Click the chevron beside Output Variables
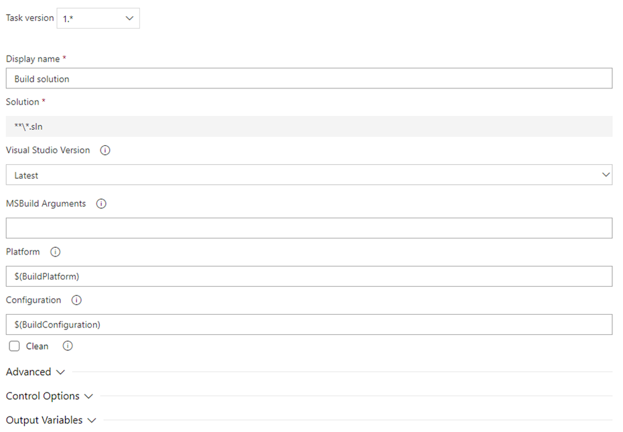 92,421
